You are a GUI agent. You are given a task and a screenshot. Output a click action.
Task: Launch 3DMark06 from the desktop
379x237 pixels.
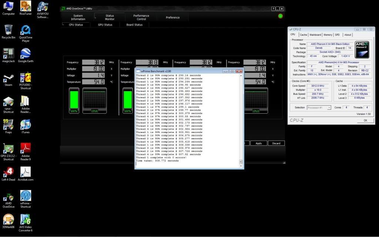point(9,221)
